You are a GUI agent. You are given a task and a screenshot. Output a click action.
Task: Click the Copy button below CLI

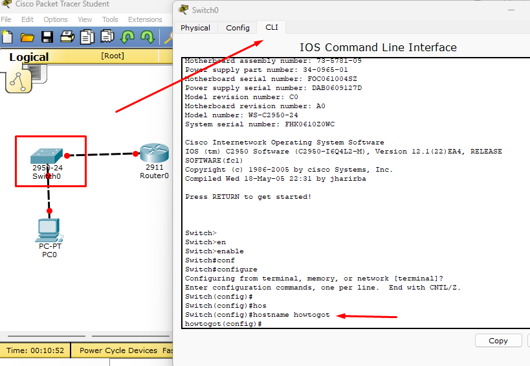pos(498,341)
